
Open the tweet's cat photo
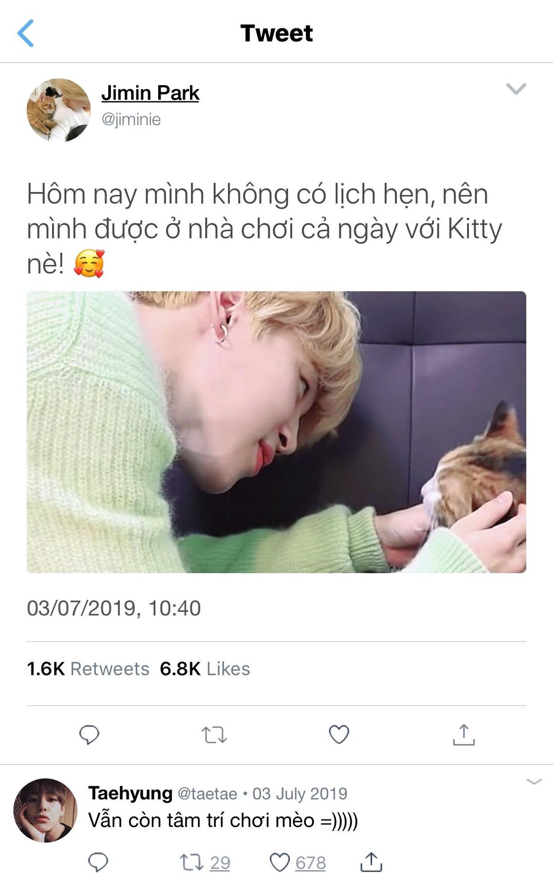tap(276, 432)
